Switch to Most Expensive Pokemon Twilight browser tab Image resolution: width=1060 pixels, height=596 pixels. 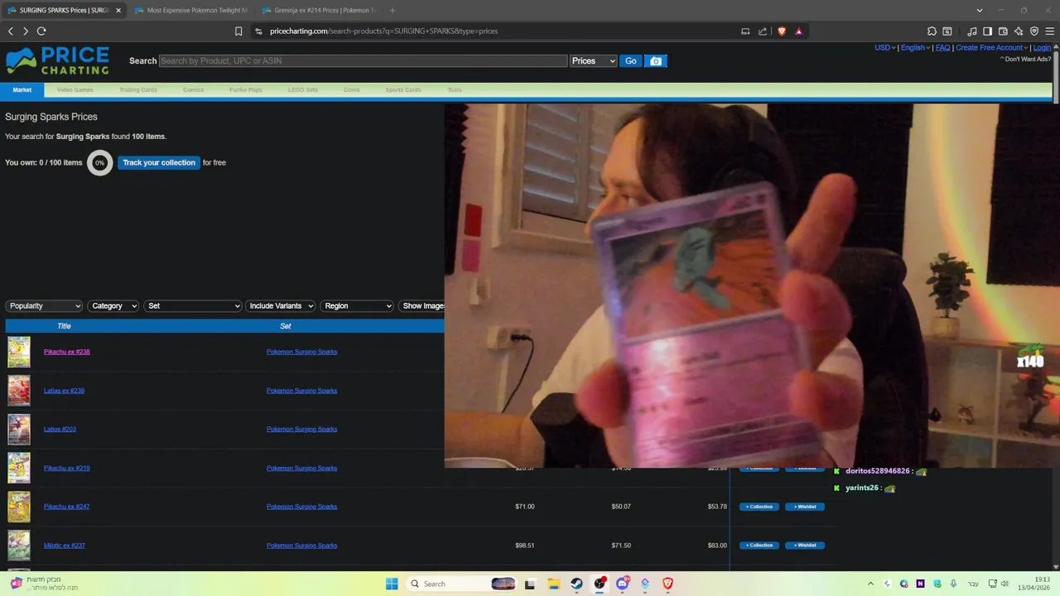(191, 10)
